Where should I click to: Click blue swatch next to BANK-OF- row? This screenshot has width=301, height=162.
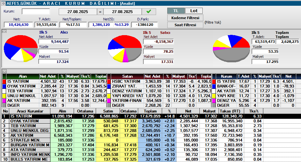[214, 86]
